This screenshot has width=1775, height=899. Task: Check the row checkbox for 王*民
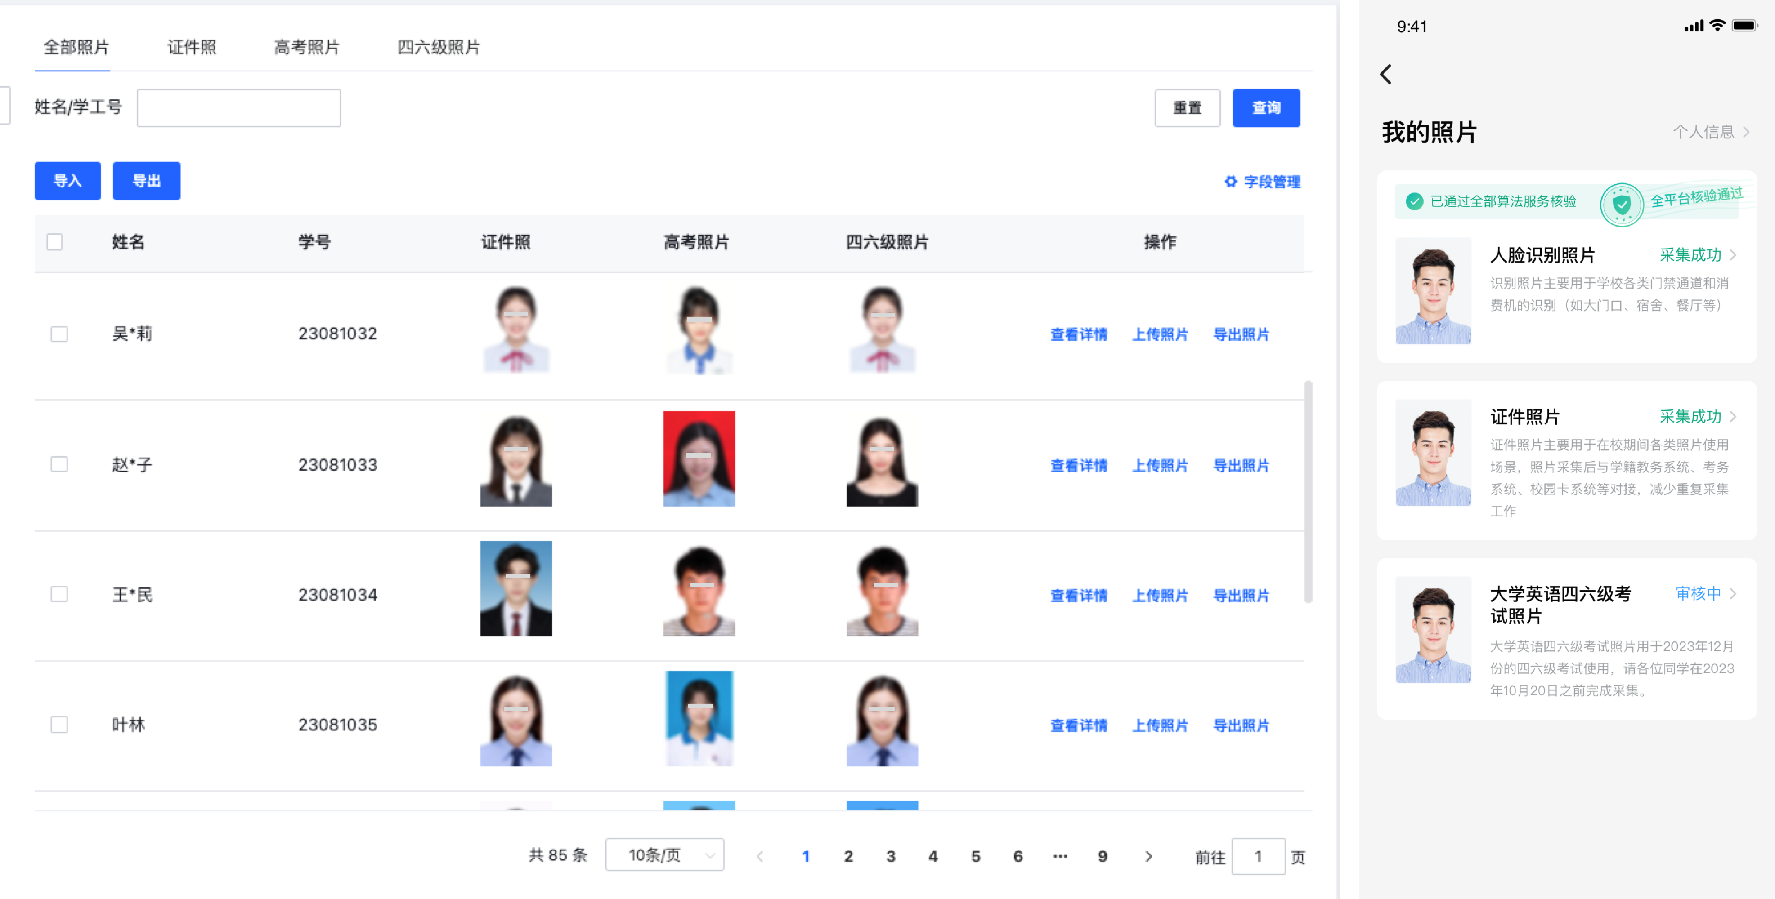[x=59, y=595]
